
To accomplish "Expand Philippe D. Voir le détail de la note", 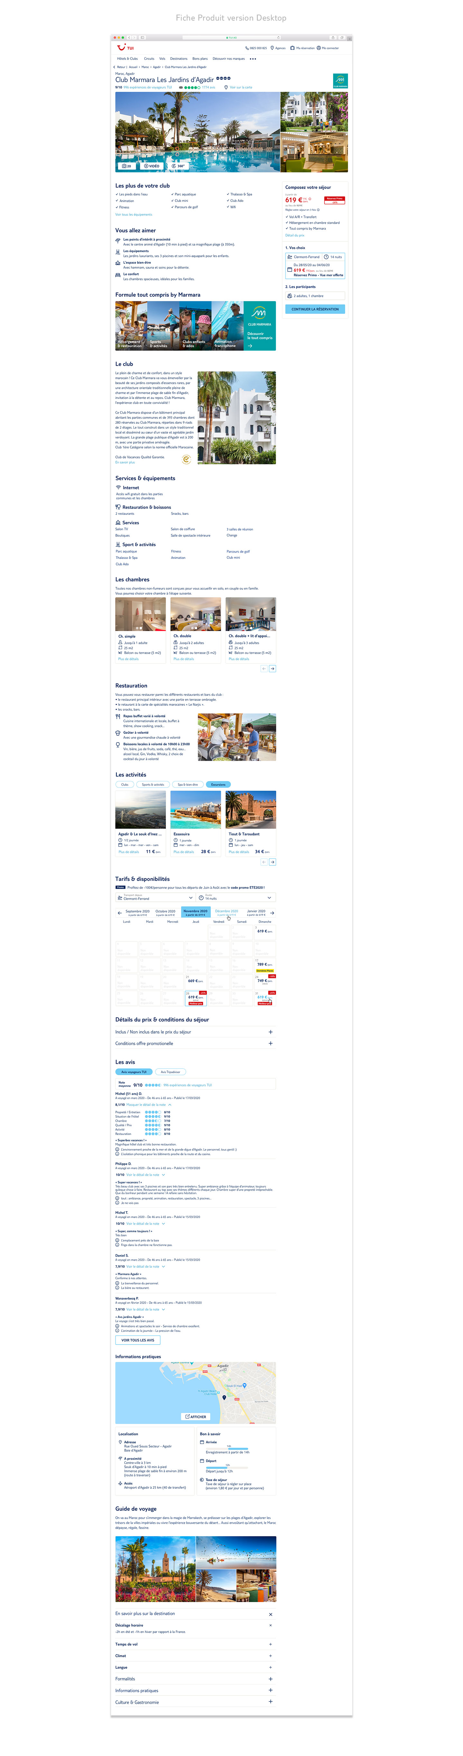I will (x=145, y=1175).
